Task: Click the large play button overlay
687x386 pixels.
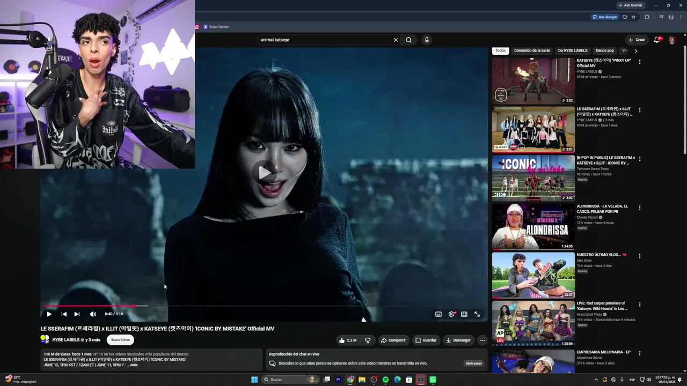Action: click(265, 172)
